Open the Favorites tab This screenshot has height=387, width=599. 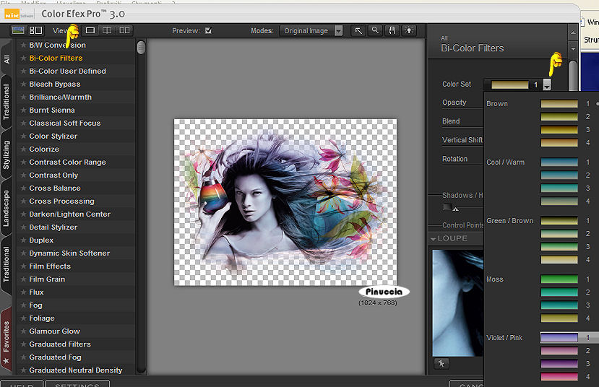[7, 337]
